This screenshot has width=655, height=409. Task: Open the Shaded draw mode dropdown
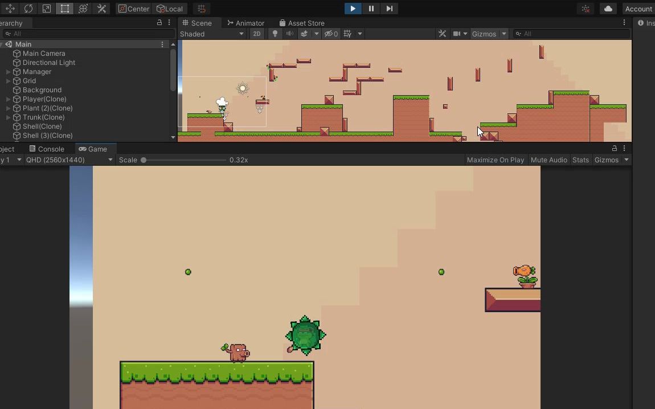click(x=212, y=34)
